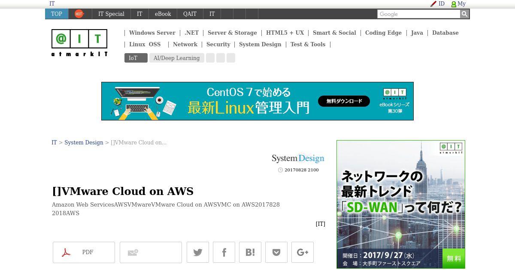Open Linux OSS category

[x=145, y=44]
